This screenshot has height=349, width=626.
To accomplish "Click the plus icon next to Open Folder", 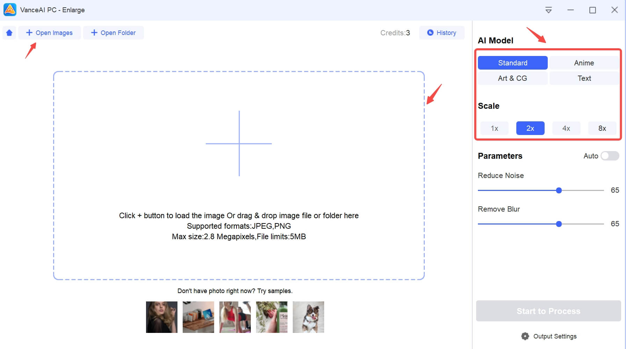I will [x=93, y=33].
